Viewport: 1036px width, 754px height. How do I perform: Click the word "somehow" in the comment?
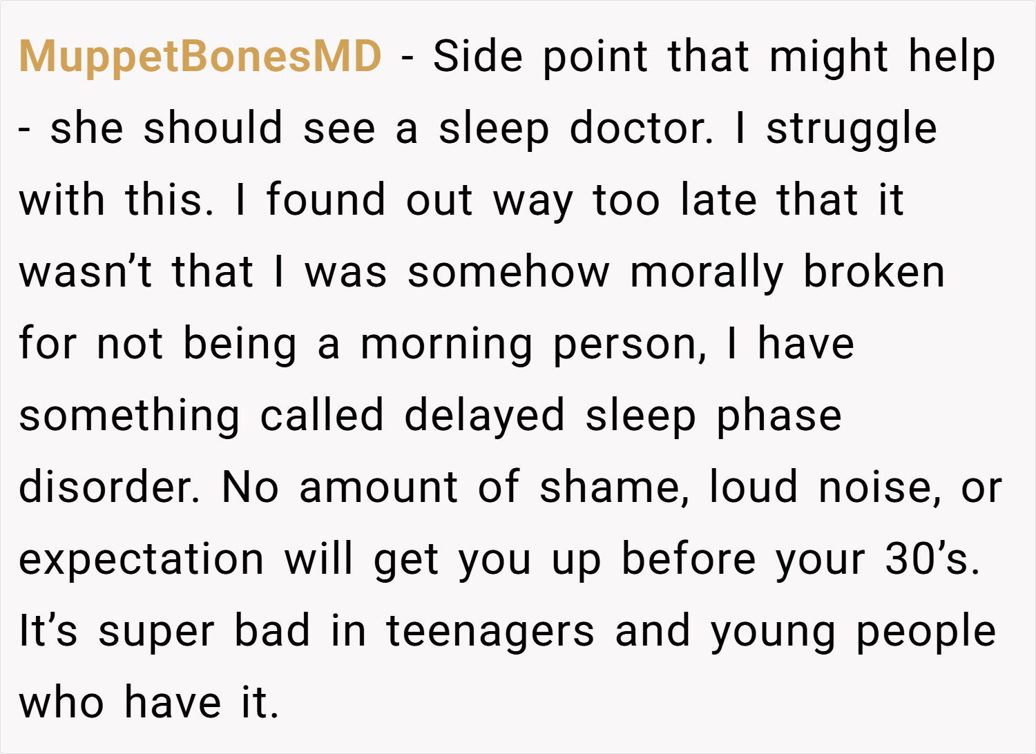point(508,273)
